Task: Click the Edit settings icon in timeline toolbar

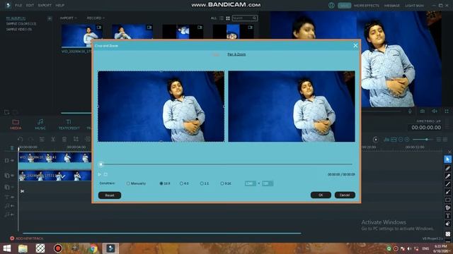Action: 42,140
